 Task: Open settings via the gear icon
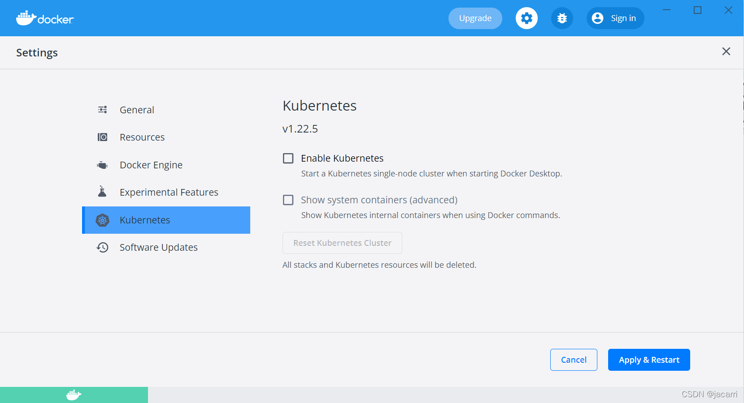[x=526, y=18]
